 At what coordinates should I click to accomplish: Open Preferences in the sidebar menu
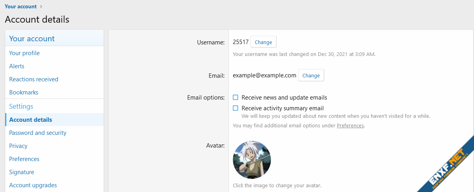pos(24,159)
